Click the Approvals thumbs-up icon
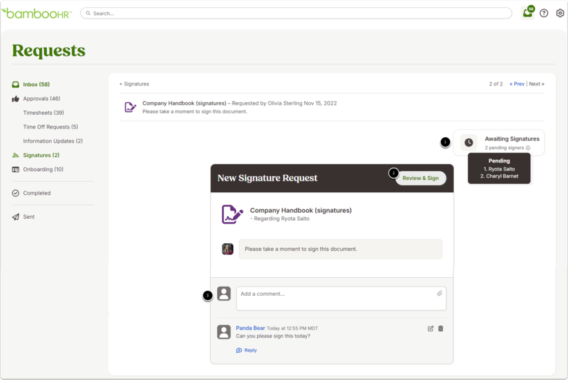 [x=15, y=99]
